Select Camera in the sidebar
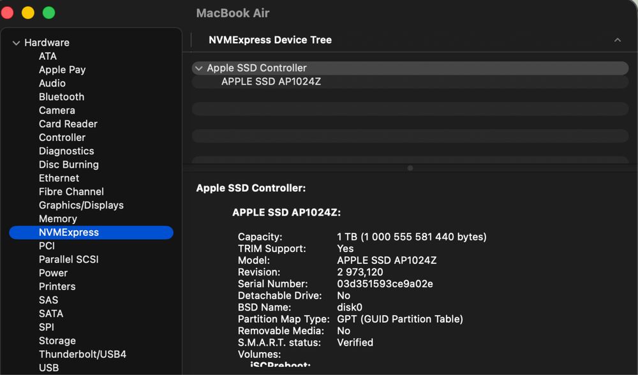 pos(57,110)
